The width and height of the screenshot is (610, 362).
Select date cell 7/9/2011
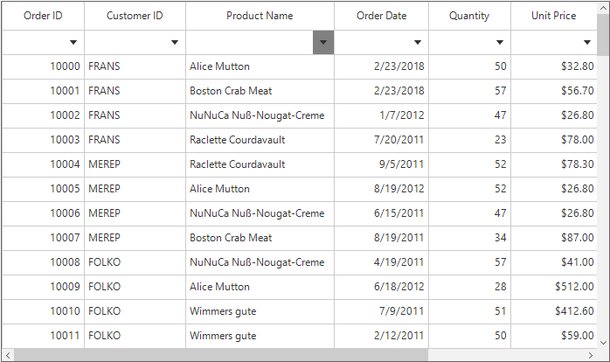(381, 312)
